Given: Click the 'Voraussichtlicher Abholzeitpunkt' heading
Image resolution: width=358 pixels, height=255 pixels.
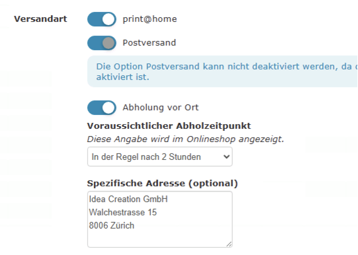Looking at the screenshot, I should [x=169, y=126].
